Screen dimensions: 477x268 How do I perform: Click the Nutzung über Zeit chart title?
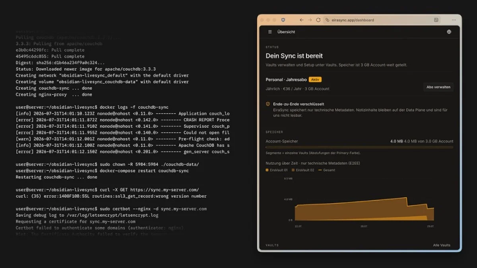(x=312, y=163)
